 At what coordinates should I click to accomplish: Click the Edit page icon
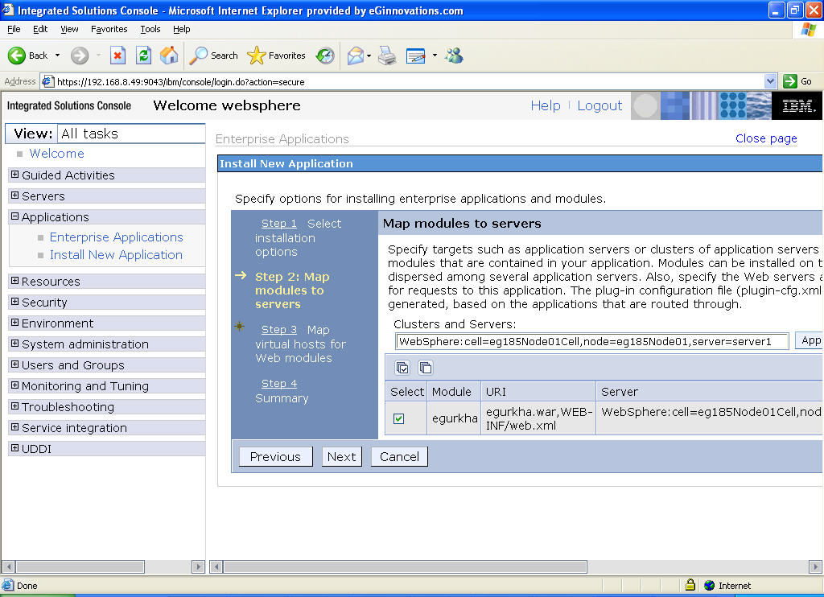(x=416, y=56)
